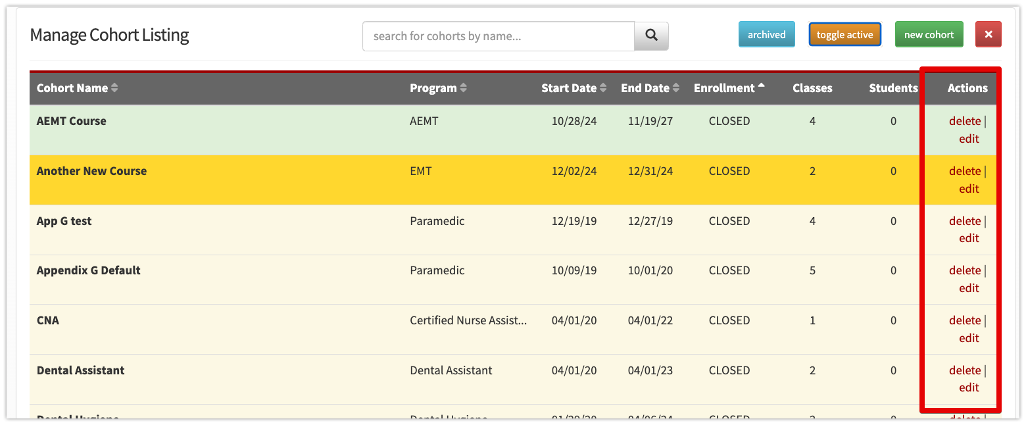Delete the Another New Course cohort

point(965,171)
